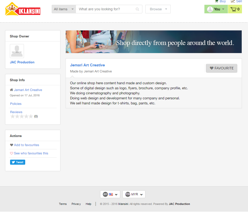Click the Iklansini footer link
Image resolution: width=248 pixels, height=223 pixels.
123,204
